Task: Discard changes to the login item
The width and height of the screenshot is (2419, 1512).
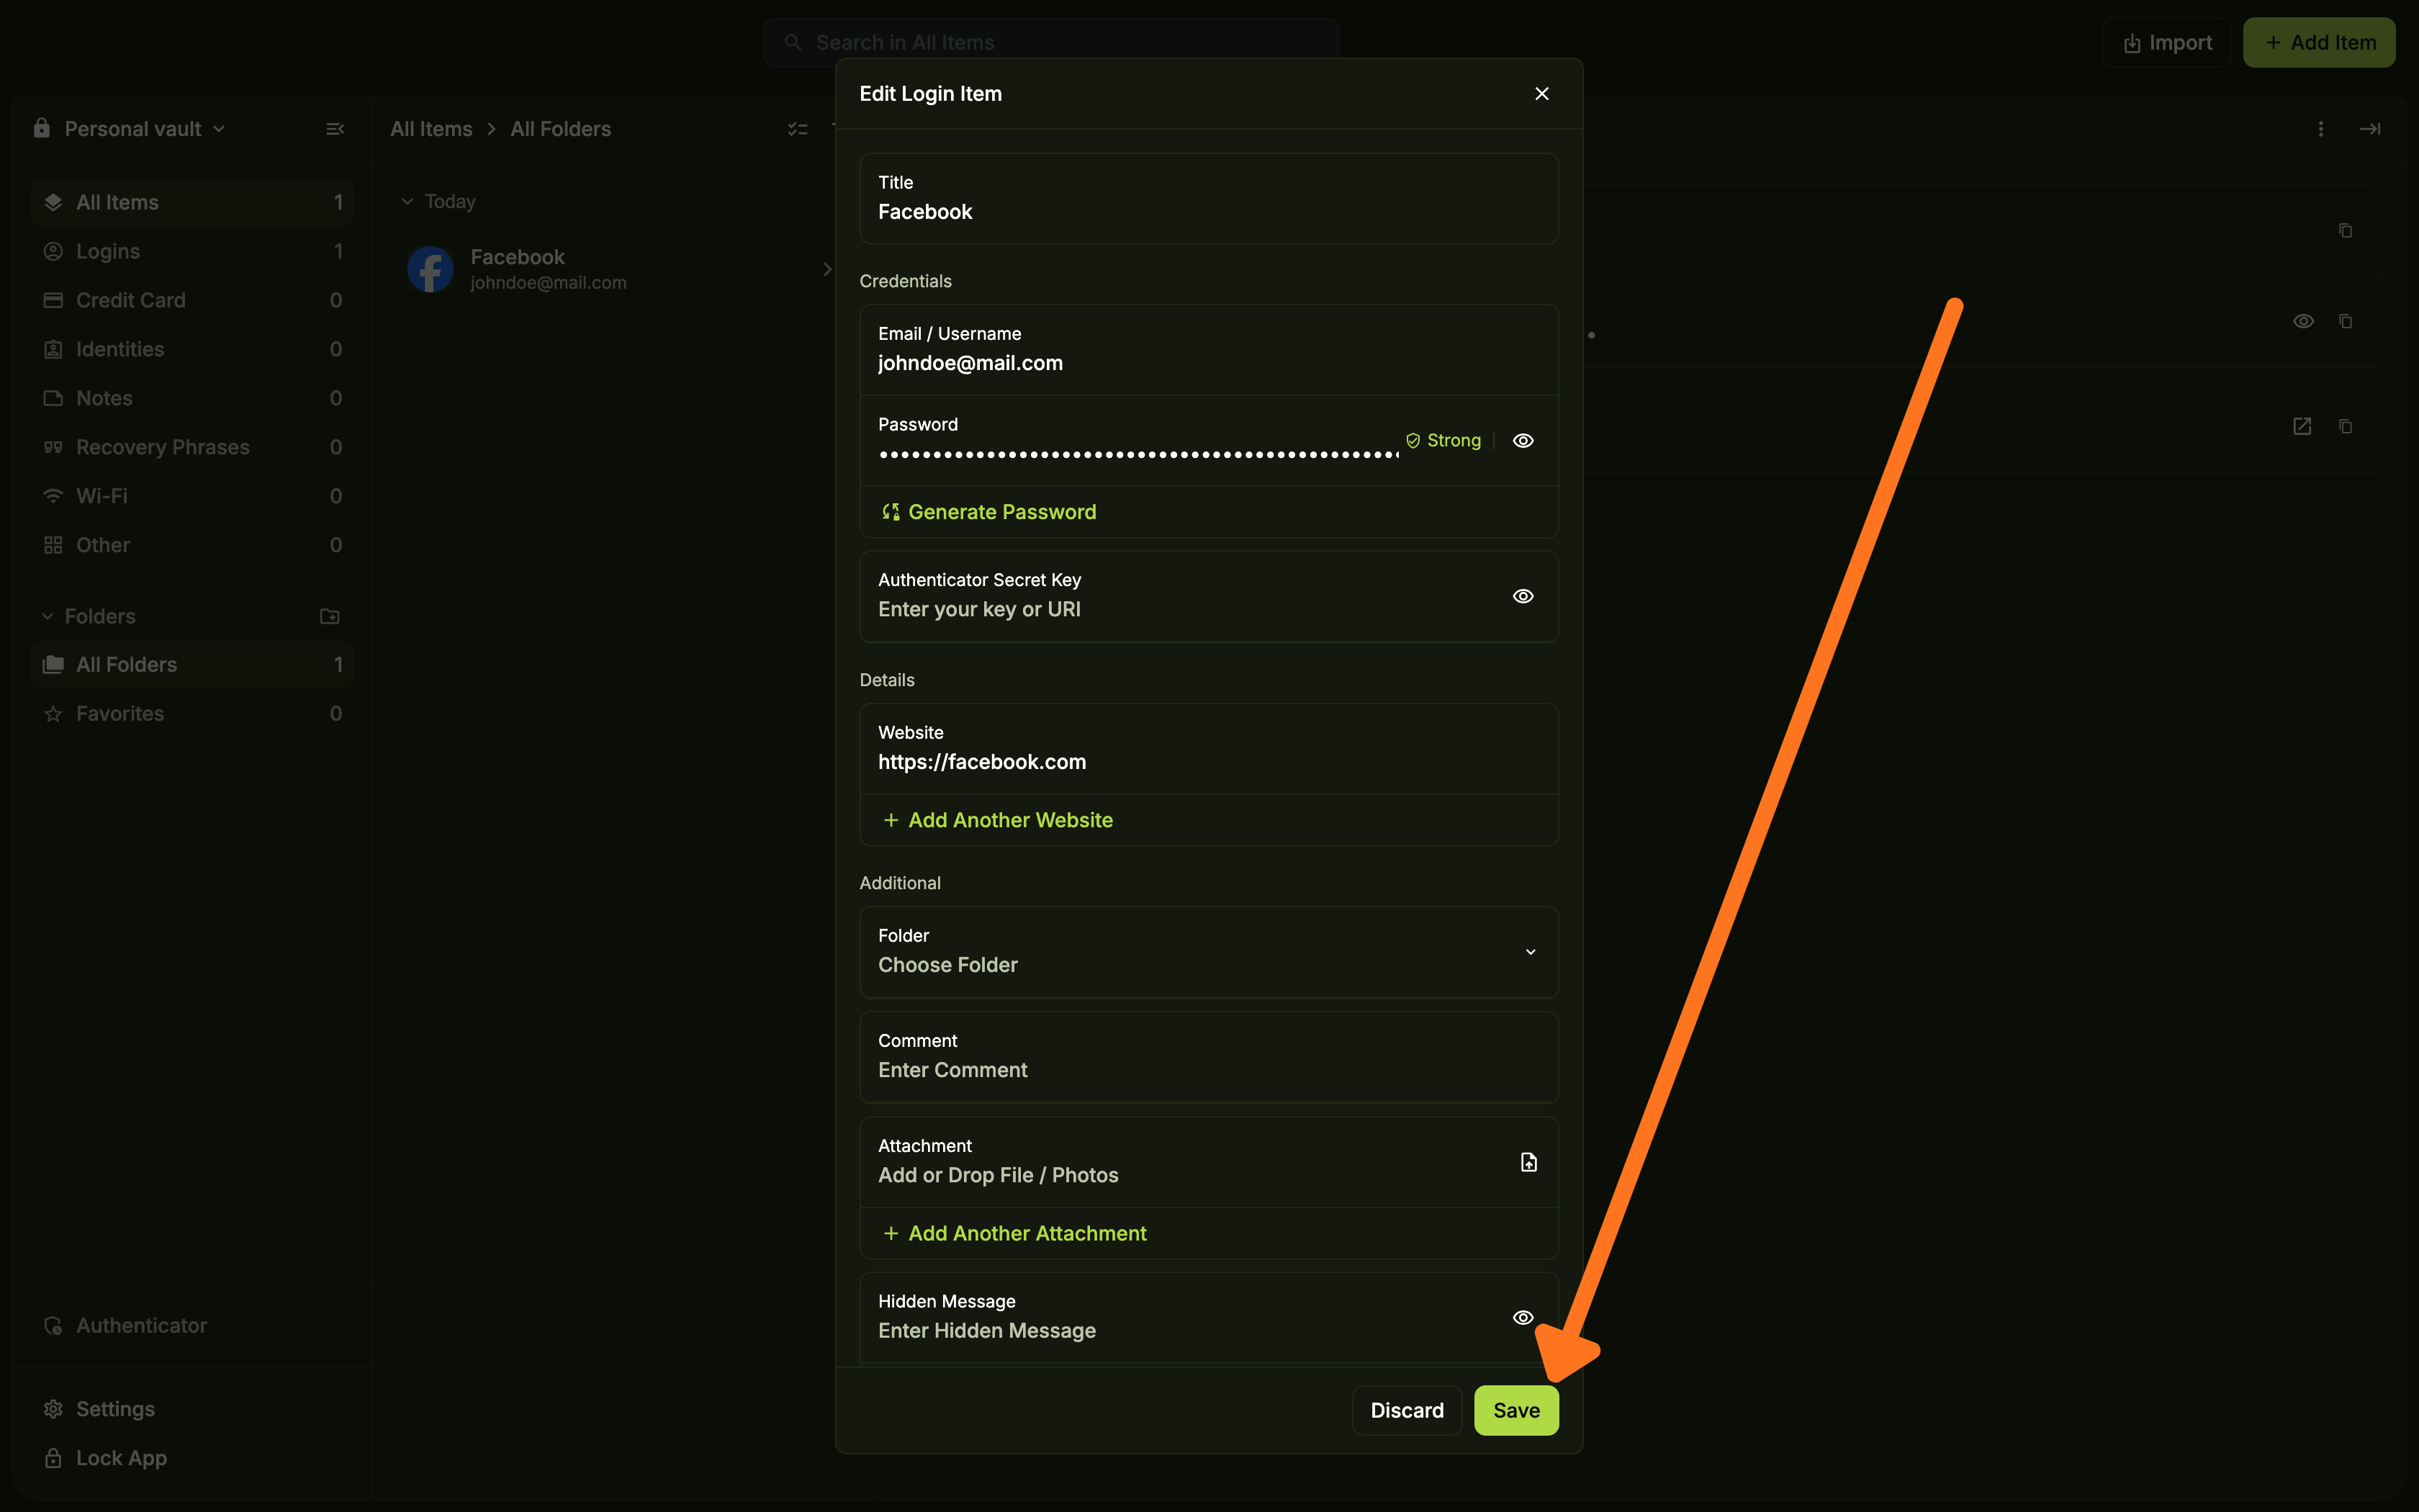Action: click(x=1407, y=1410)
